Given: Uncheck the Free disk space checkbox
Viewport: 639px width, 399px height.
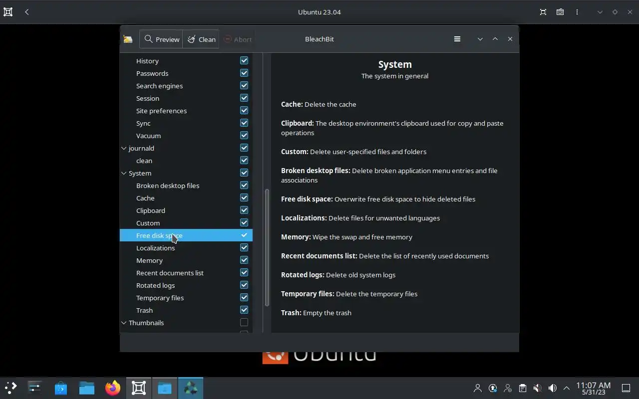Looking at the screenshot, I should tap(244, 235).
